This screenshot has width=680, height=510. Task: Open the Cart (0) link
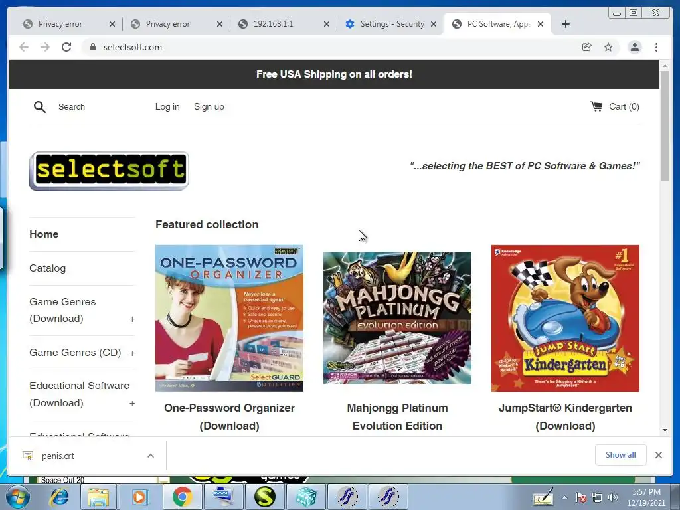(624, 107)
